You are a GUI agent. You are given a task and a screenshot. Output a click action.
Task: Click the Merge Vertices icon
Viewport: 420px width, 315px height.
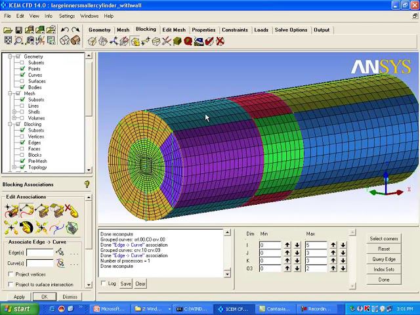tap(114, 41)
